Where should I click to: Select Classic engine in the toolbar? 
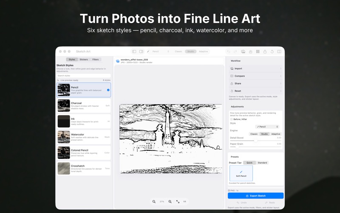[178, 52]
